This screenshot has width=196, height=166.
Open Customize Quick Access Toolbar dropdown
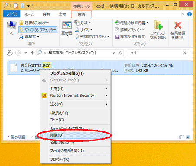pyautogui.click(x=28, y=6)
